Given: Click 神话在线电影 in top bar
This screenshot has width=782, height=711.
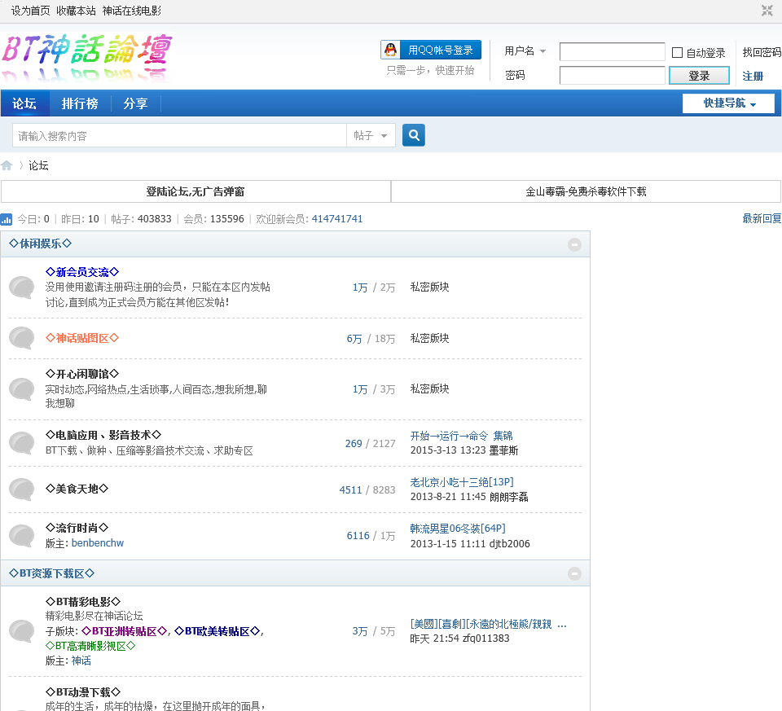Looking at the screenshot, I should tap(132, 11).
